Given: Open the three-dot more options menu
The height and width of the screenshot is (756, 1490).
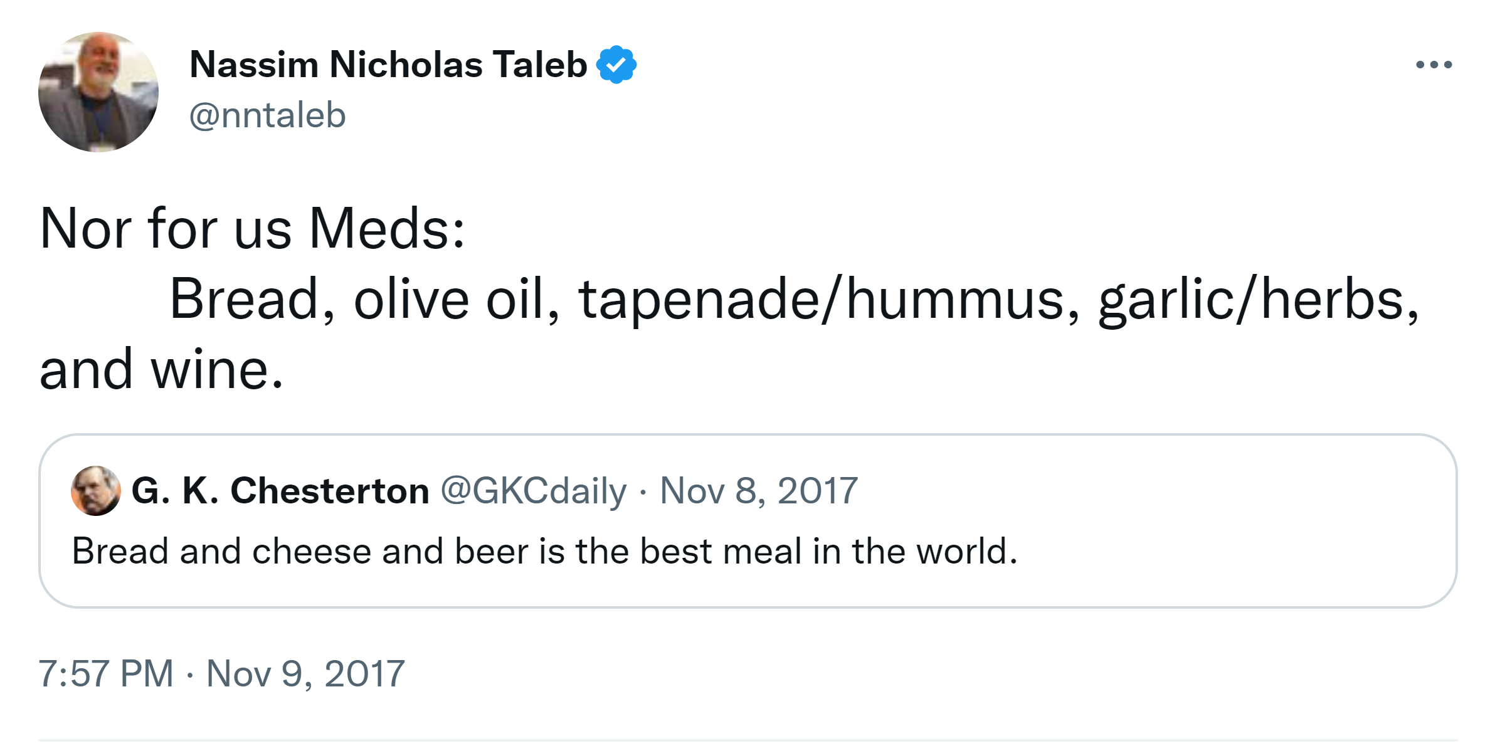Looking at the screenshot, I should 1434,65.
